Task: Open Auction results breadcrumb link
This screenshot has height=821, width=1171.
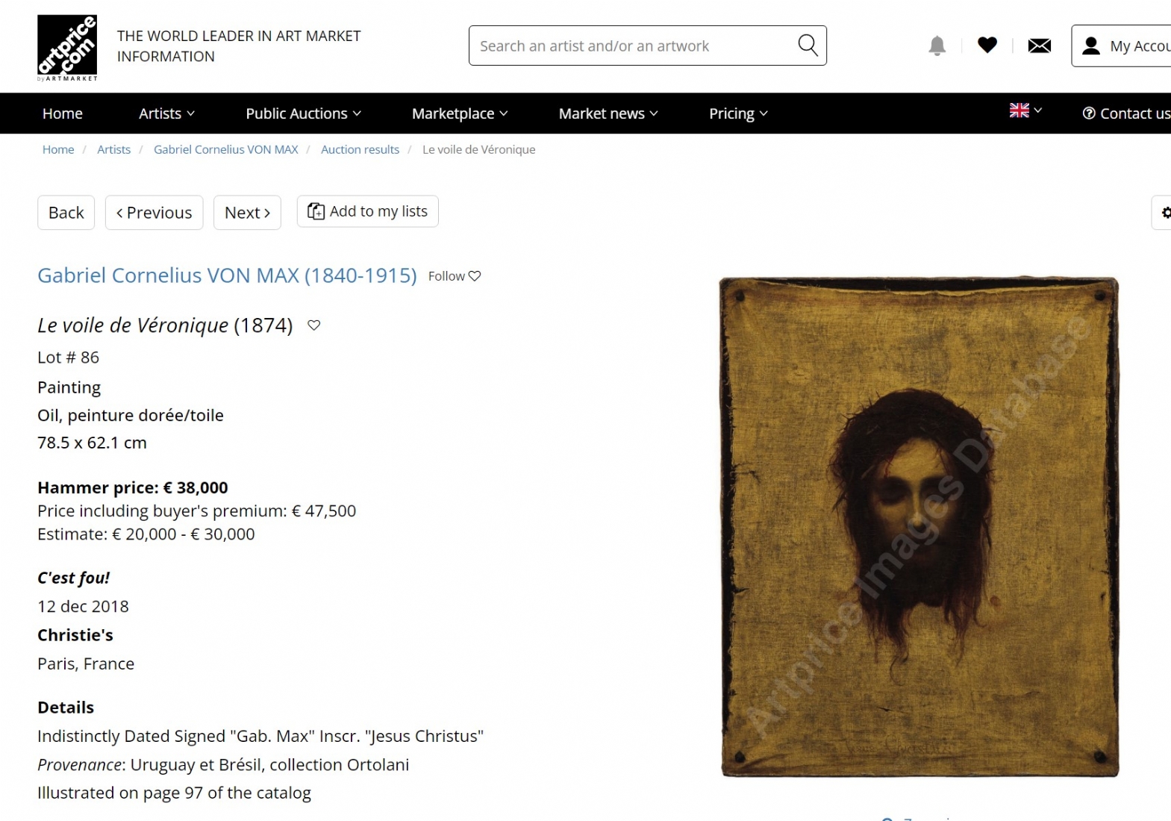Action: click(x=360, y=149)
